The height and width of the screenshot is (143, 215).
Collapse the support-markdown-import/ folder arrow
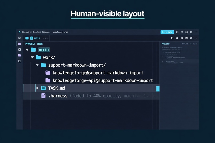(x=37, y=65)
